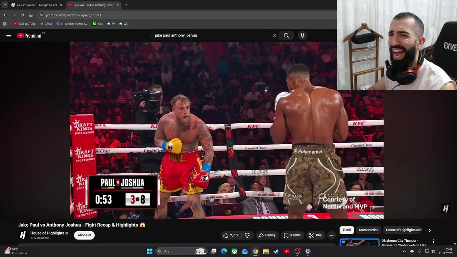Open OBS Studio from taskbar
This screenshot has height=257, width=457.
click(297, 251)
